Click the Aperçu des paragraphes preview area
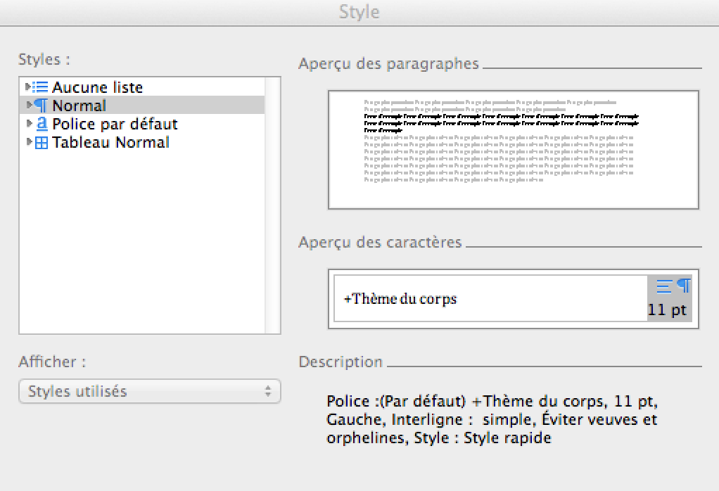The image size is (719, 491). (x=514, y=148)
